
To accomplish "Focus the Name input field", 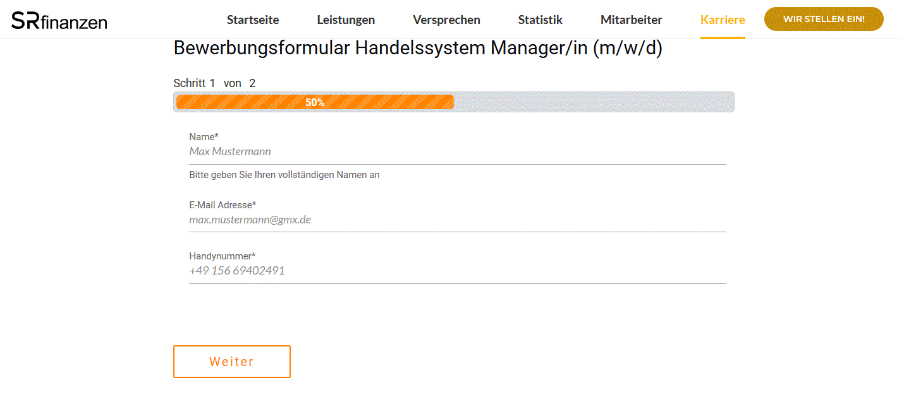I will pos(457,151).
